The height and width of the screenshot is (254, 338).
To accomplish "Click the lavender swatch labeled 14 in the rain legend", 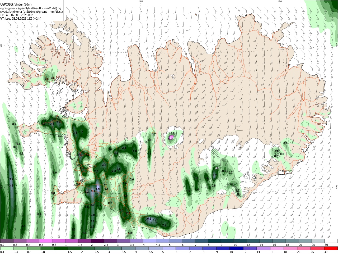I will tap(263, 248).
